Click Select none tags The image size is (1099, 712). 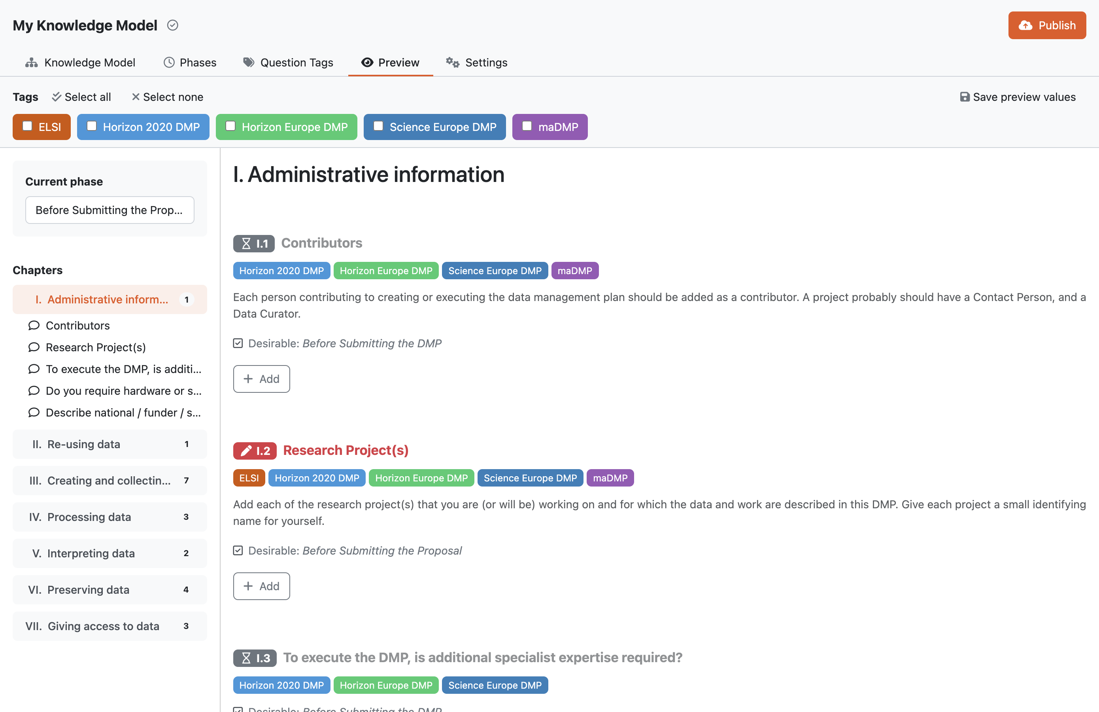(x=168, y=97)
